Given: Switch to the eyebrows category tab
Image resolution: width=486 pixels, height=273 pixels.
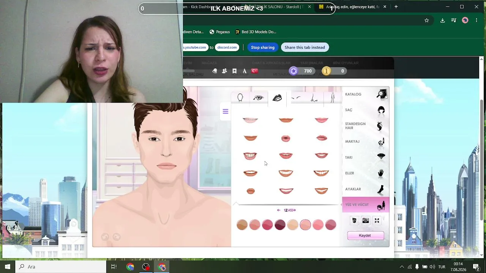Looking at the screenshot, I should click(x=296, y=98).
